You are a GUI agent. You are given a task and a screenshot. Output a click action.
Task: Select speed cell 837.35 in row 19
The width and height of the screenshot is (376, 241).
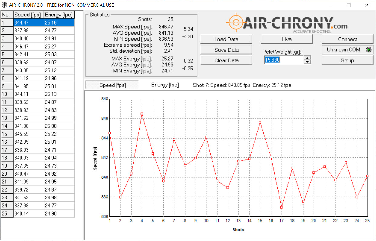tap(29, 166)
